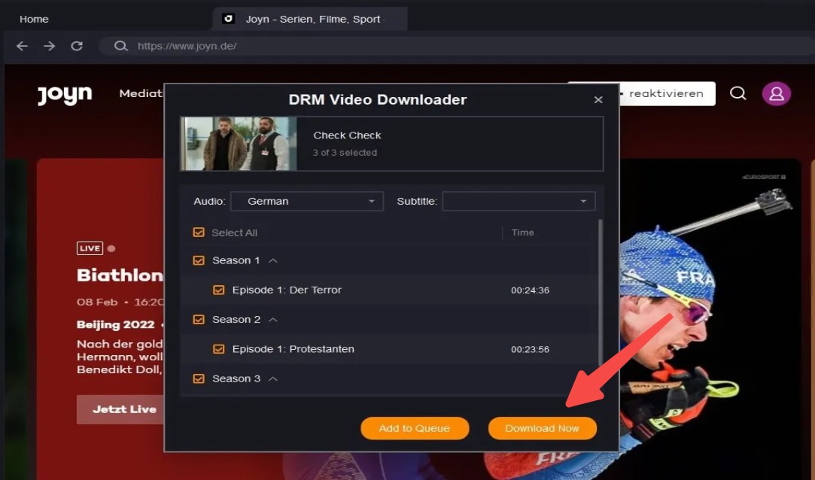Click the Add to Queue button
This screenshot has height=480, width=815.
coord(415,428)
